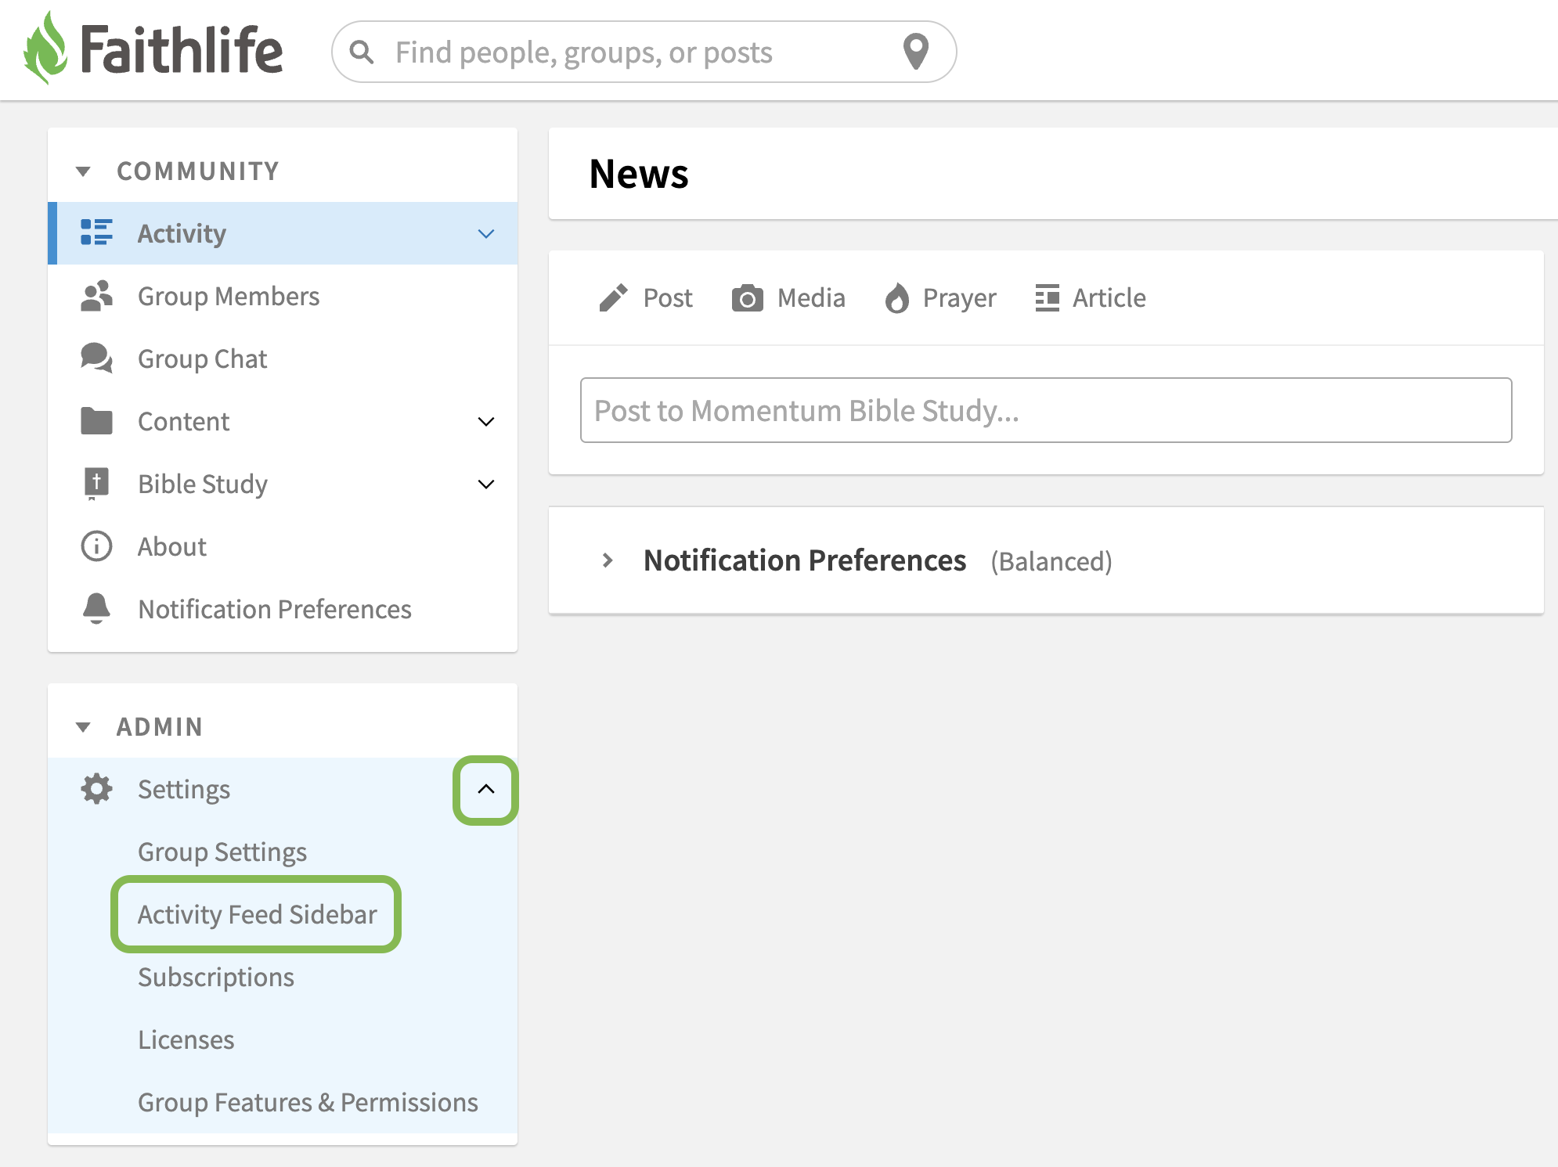
Task: Click the Settings gear icon
Action: pyautogui.click(x=96, y=789)
